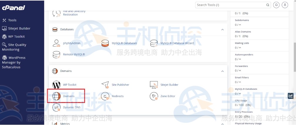This screenshot has height=125, width=296.
Task: Click the Tools wrench icon
Action: (x=4, y=20)
